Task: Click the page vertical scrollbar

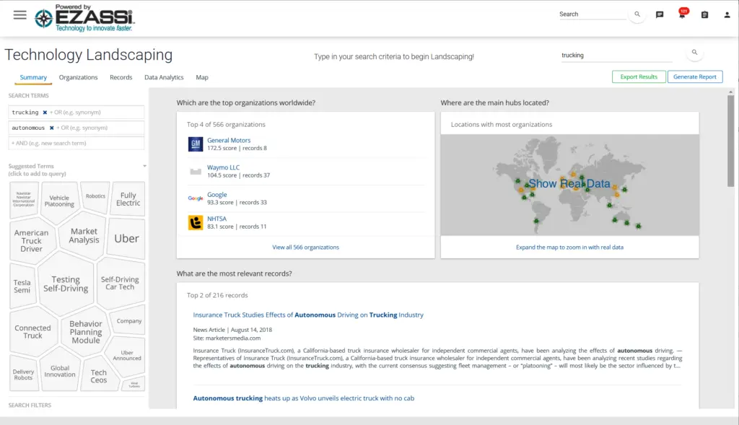Action: pyautogui.click(x=730, y=140)
